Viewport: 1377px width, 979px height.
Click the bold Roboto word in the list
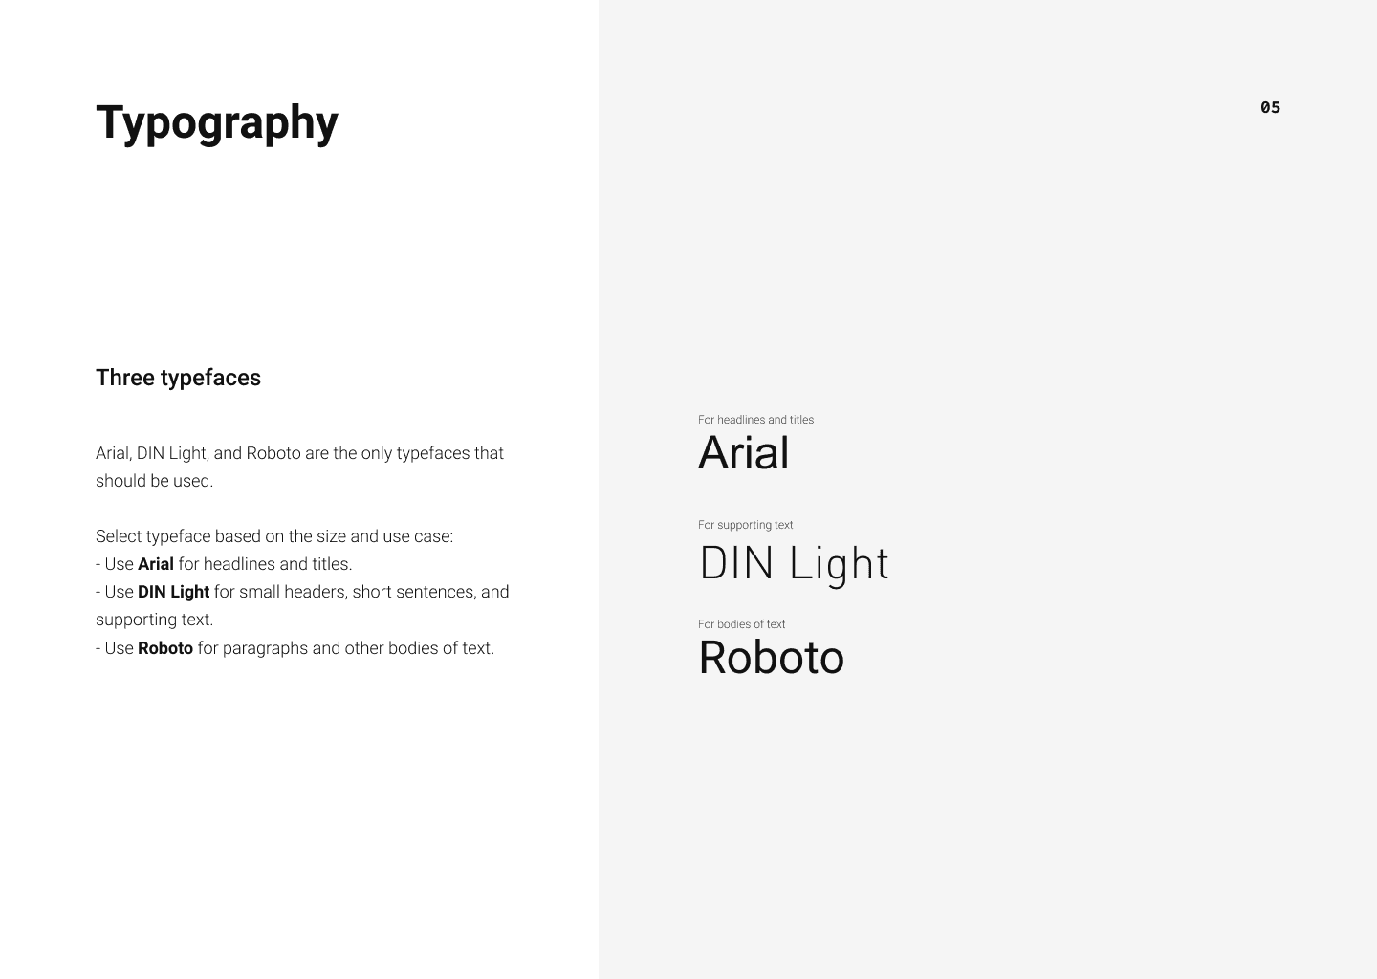pyautogui.click(x=165, y=648)
